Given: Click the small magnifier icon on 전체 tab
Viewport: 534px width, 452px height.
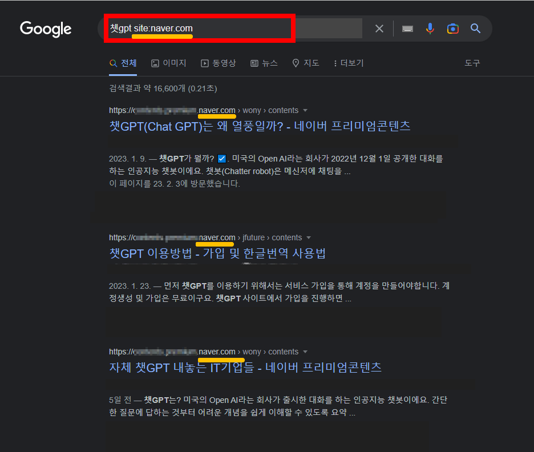Looking at the screenshot, I should point(112,63).
